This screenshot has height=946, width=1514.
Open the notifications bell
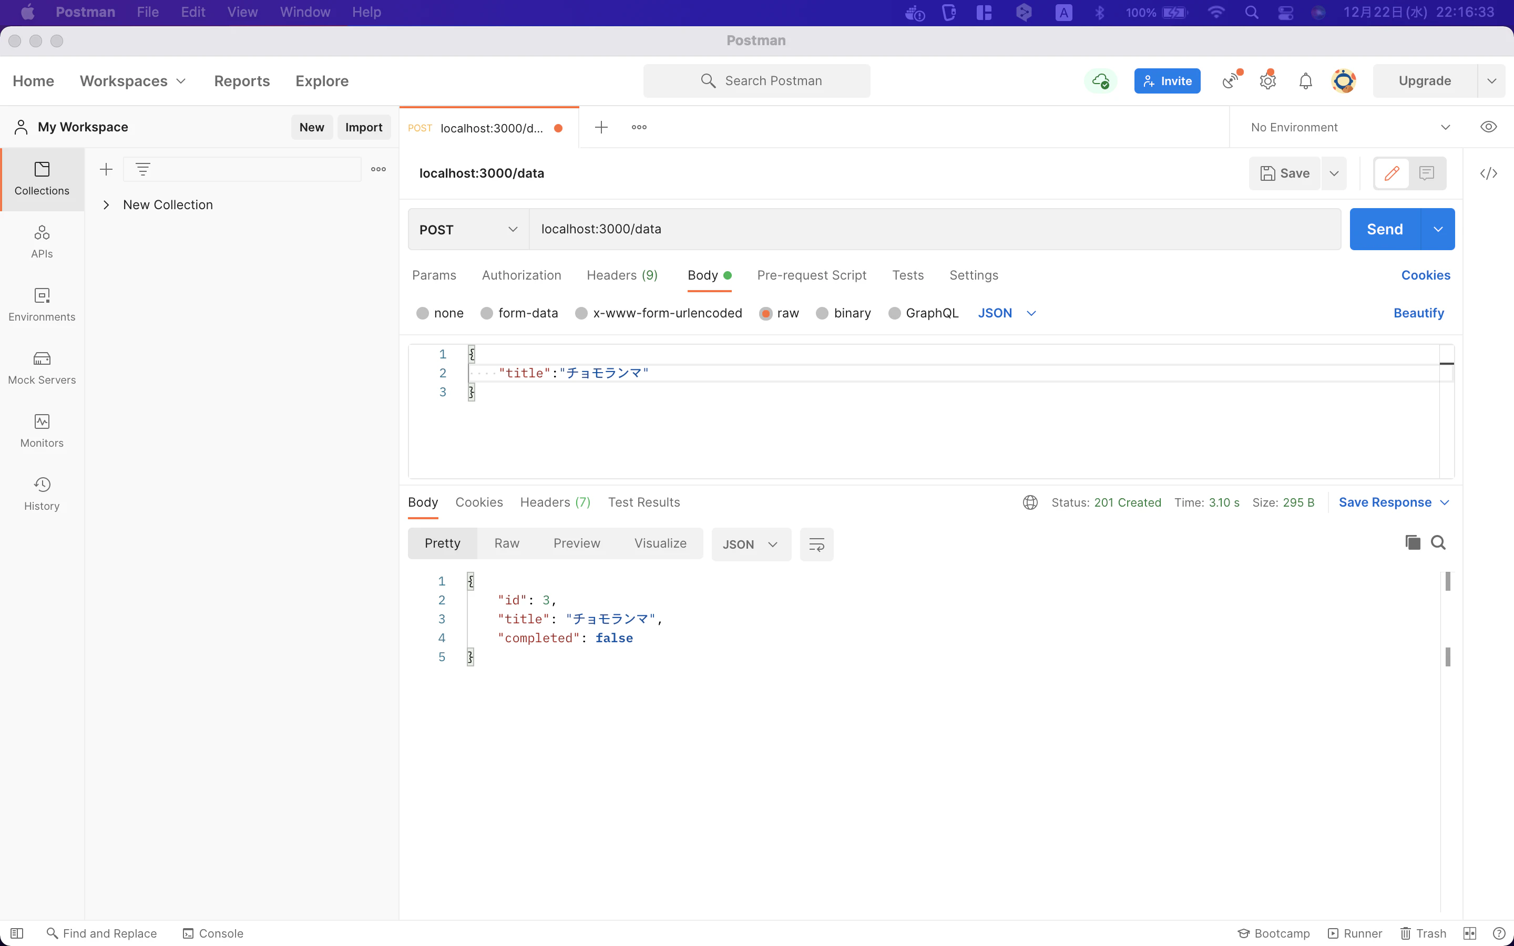point(1306,81)
